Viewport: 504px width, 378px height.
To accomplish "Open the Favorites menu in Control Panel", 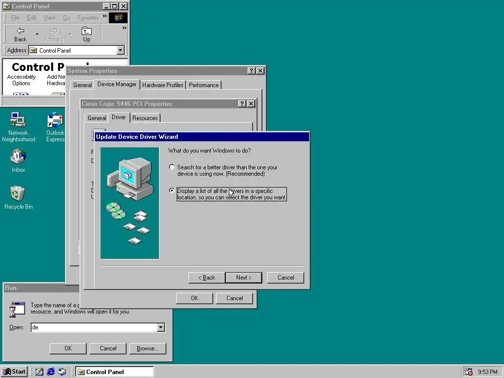I will [x=88, y=18].
